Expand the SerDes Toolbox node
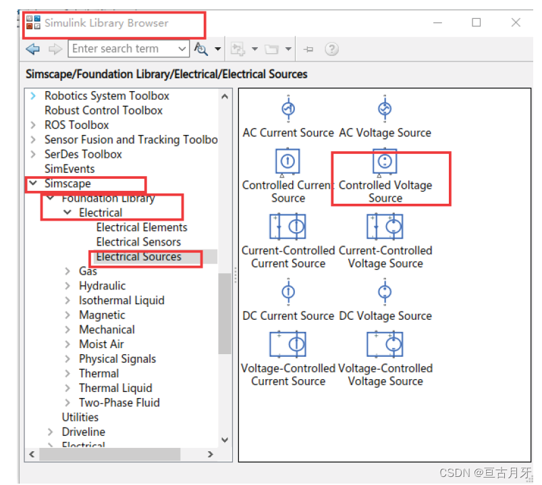This screenshot has height=485, width=542. click(33, 154)
